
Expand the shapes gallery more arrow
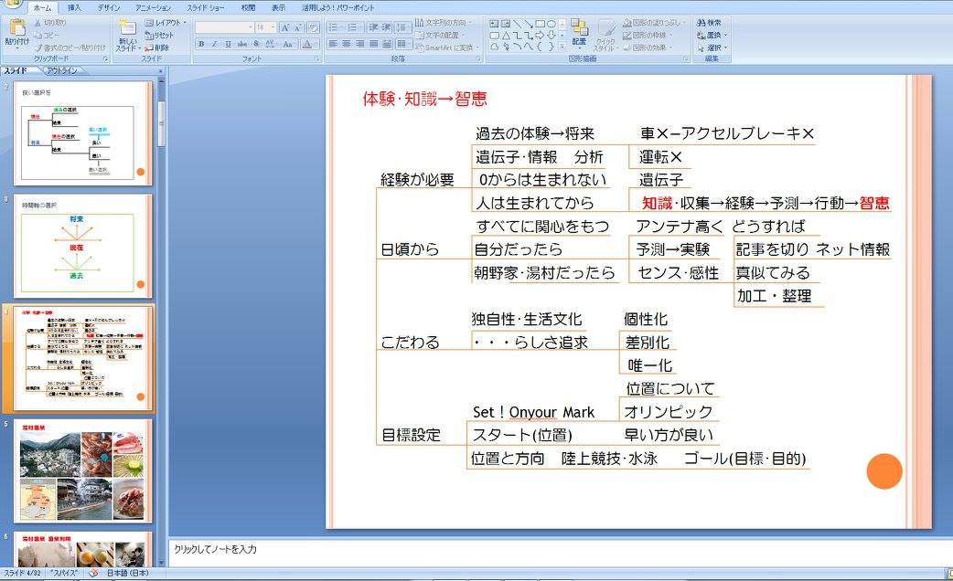pos(562,47)
